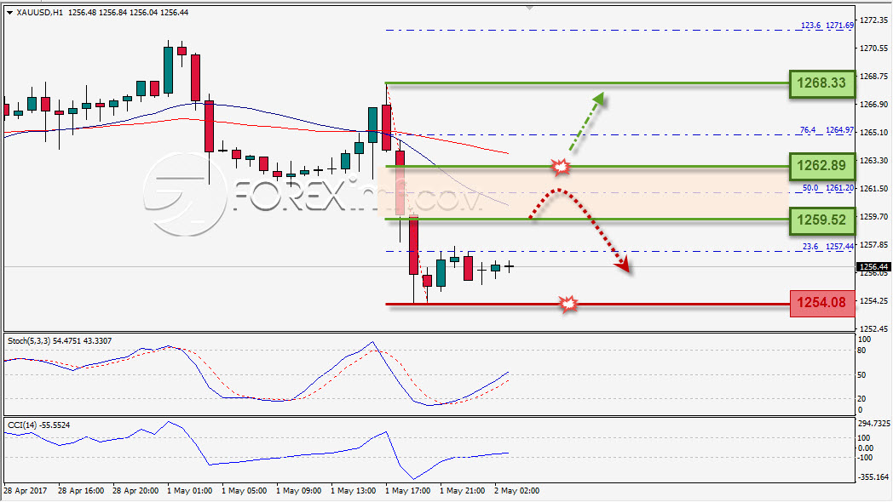Click price axis value 1259.70
This screenshot has width=893, height=502.
[873, 217]
